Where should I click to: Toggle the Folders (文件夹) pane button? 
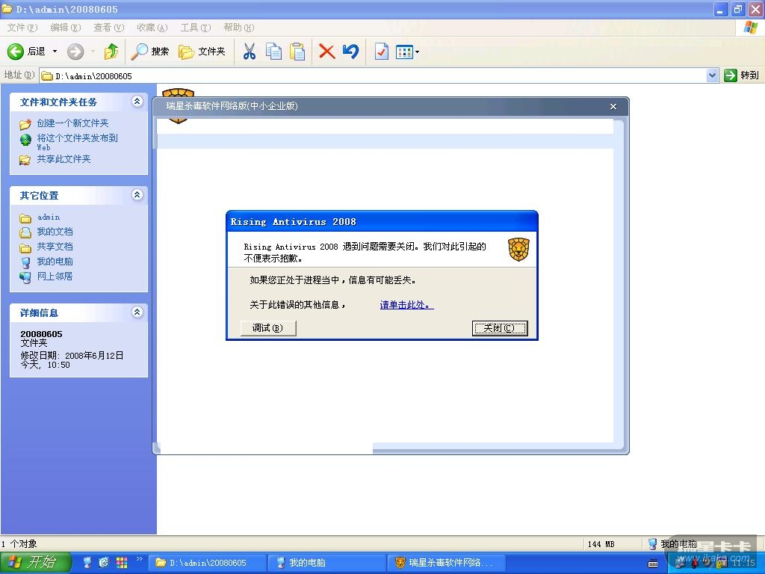point(202,52)
